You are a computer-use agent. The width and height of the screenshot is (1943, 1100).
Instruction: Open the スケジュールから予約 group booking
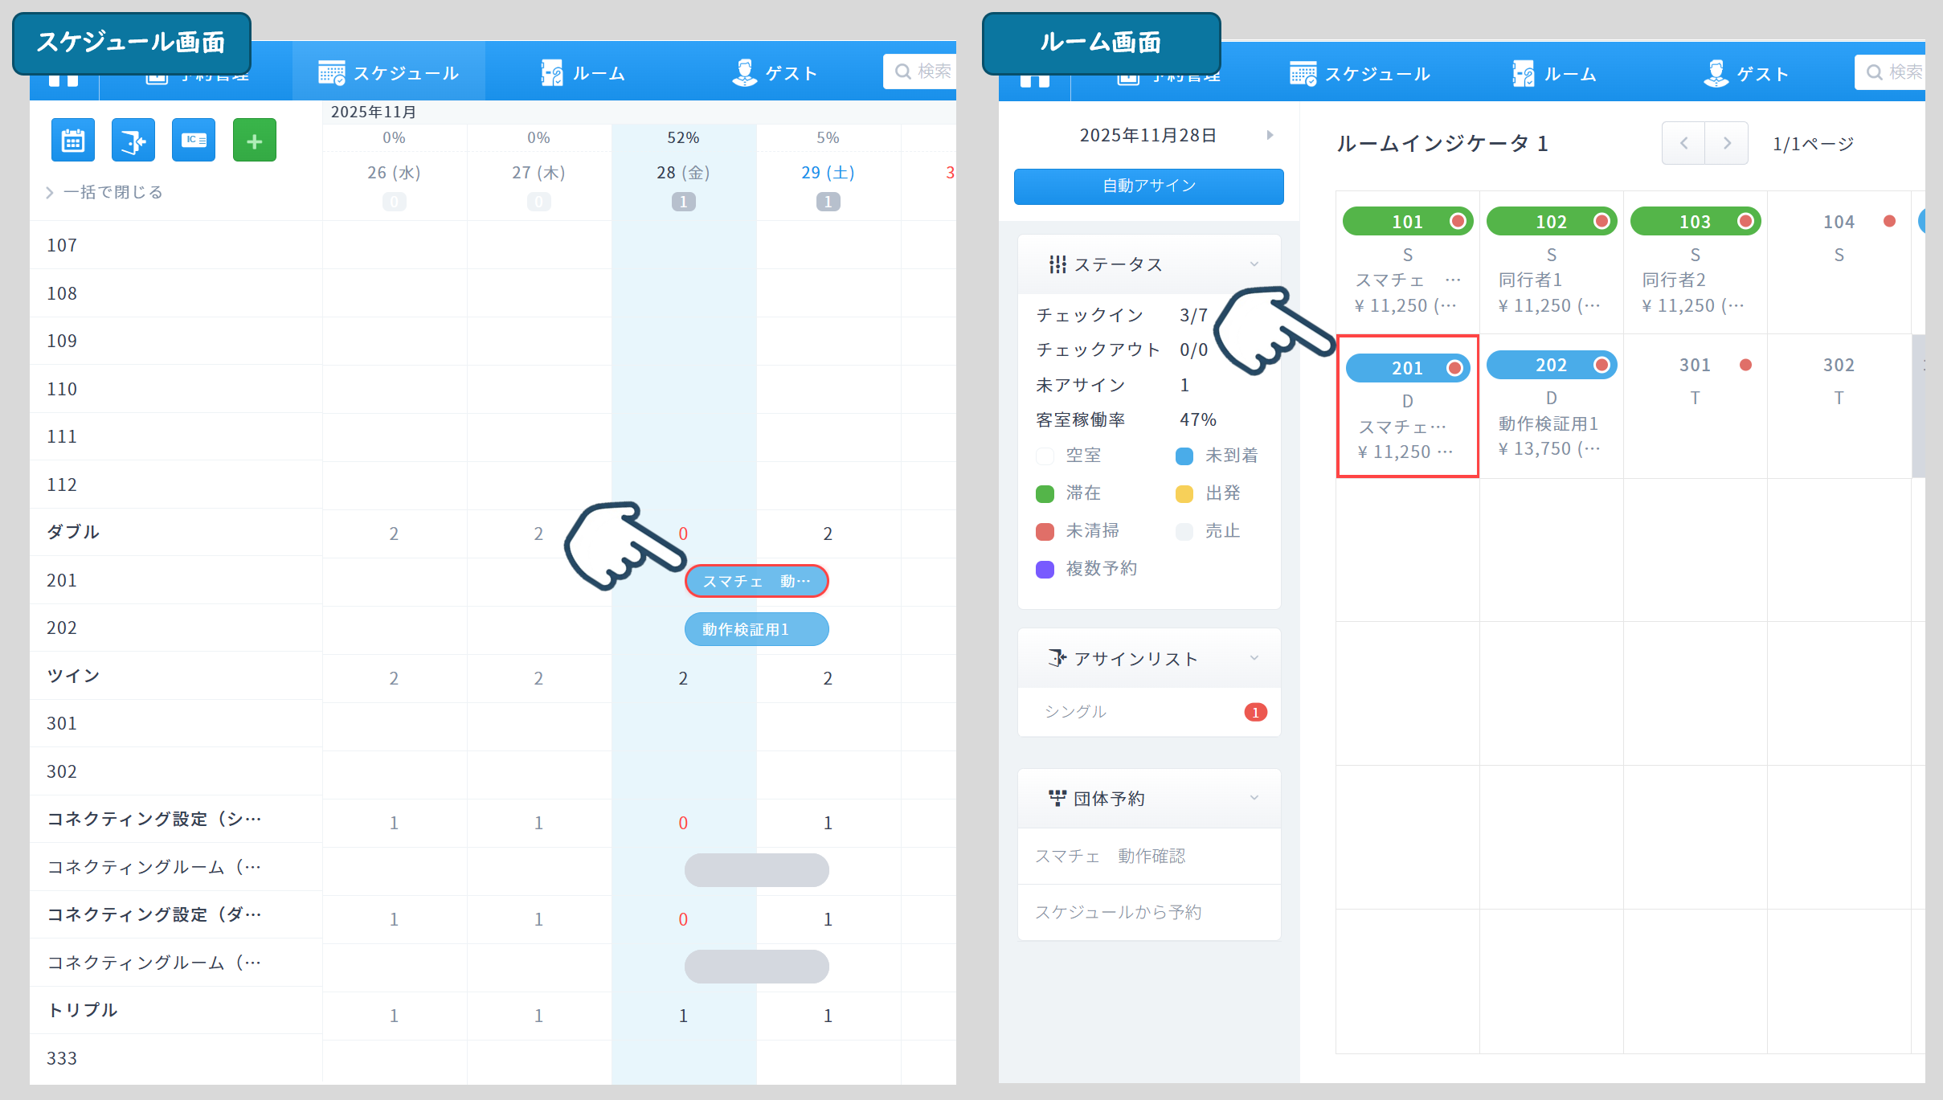(x=1149, y=913)
